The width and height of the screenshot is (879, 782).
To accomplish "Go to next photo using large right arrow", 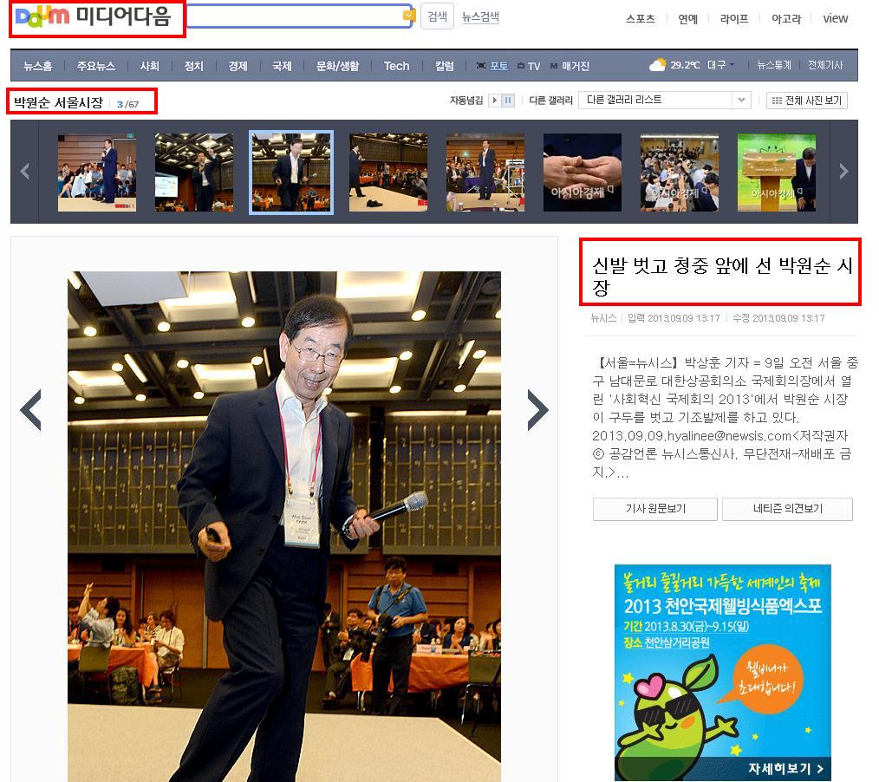I will [x=537, y=410].
